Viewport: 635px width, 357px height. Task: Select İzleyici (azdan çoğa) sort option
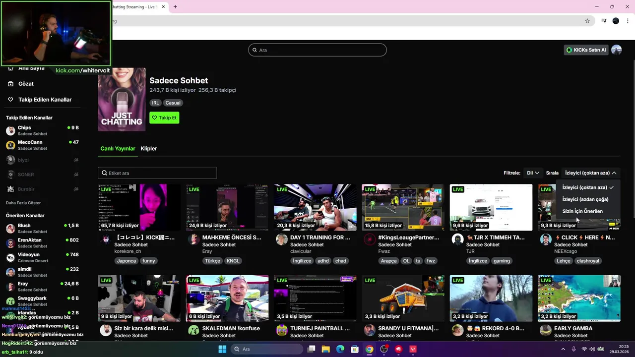588,199
